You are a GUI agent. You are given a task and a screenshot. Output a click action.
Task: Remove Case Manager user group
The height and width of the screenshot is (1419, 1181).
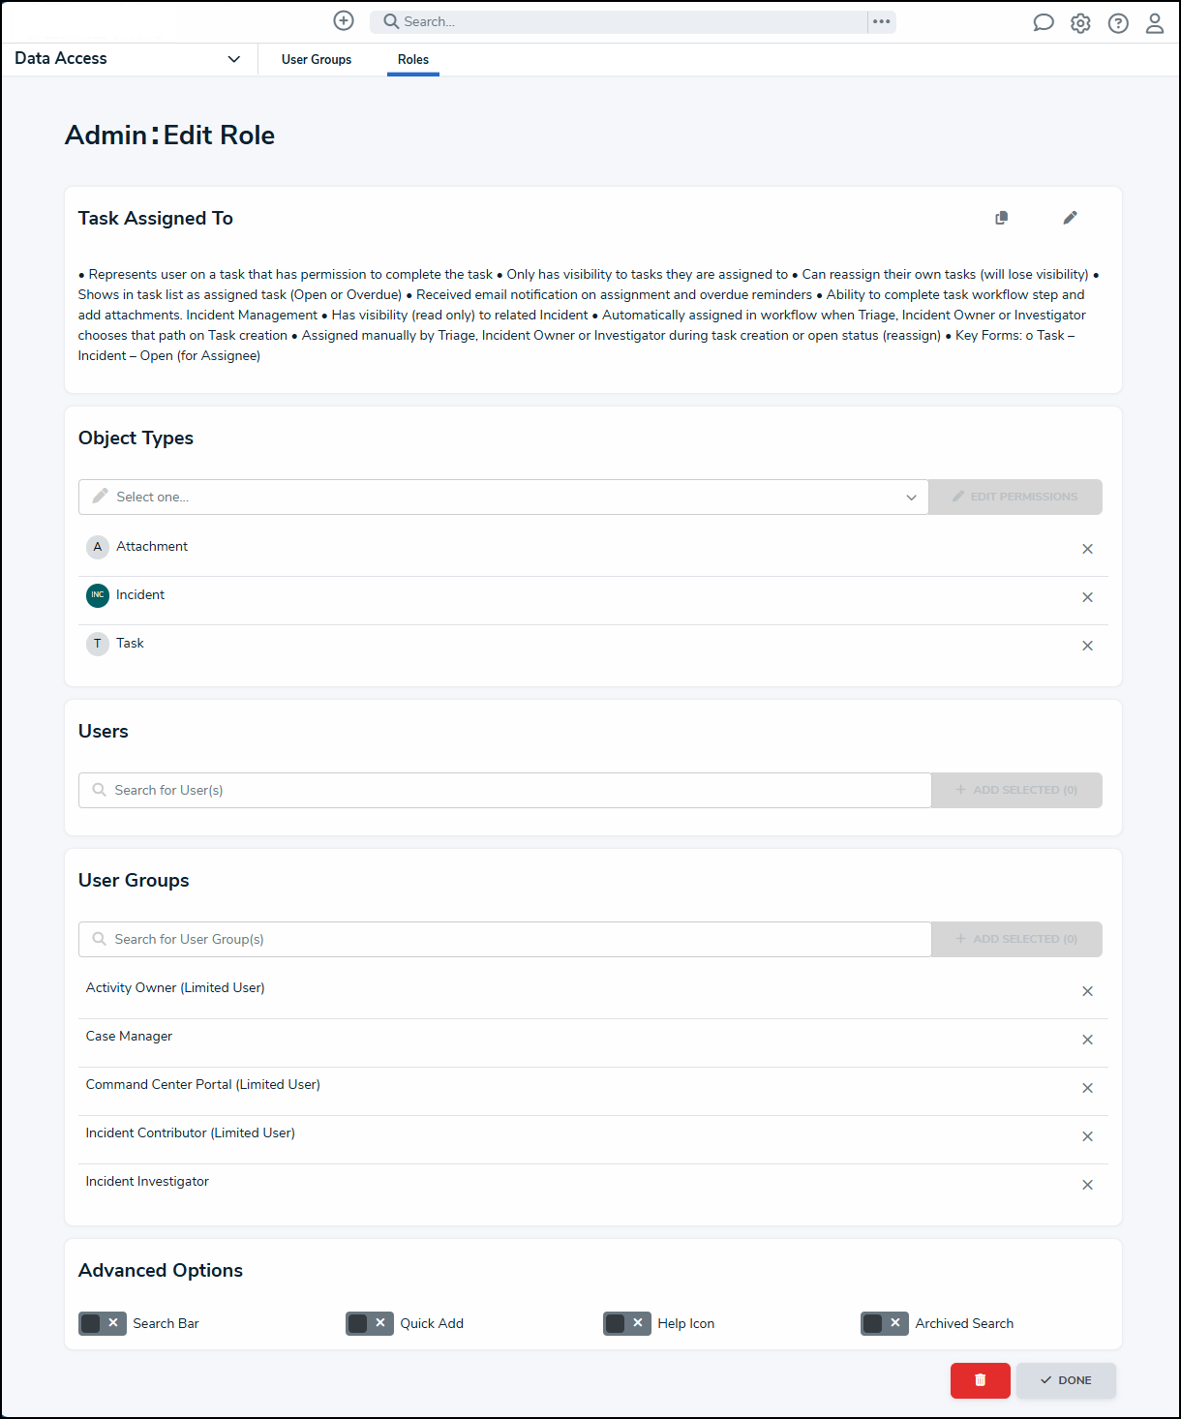point(1087,1040)
